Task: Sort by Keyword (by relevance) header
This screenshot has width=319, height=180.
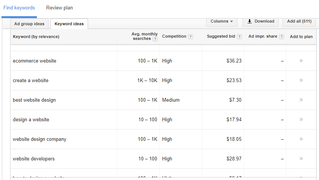Action: (36, 37)
